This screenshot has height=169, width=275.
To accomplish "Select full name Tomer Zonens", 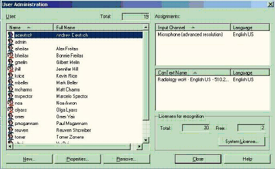I will click(x=70, y=137).
